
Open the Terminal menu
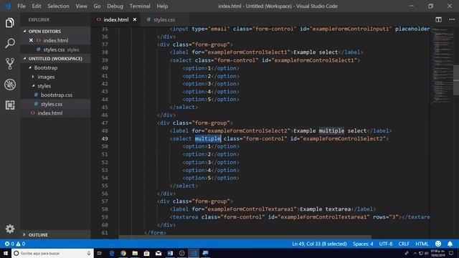(140, 6)
